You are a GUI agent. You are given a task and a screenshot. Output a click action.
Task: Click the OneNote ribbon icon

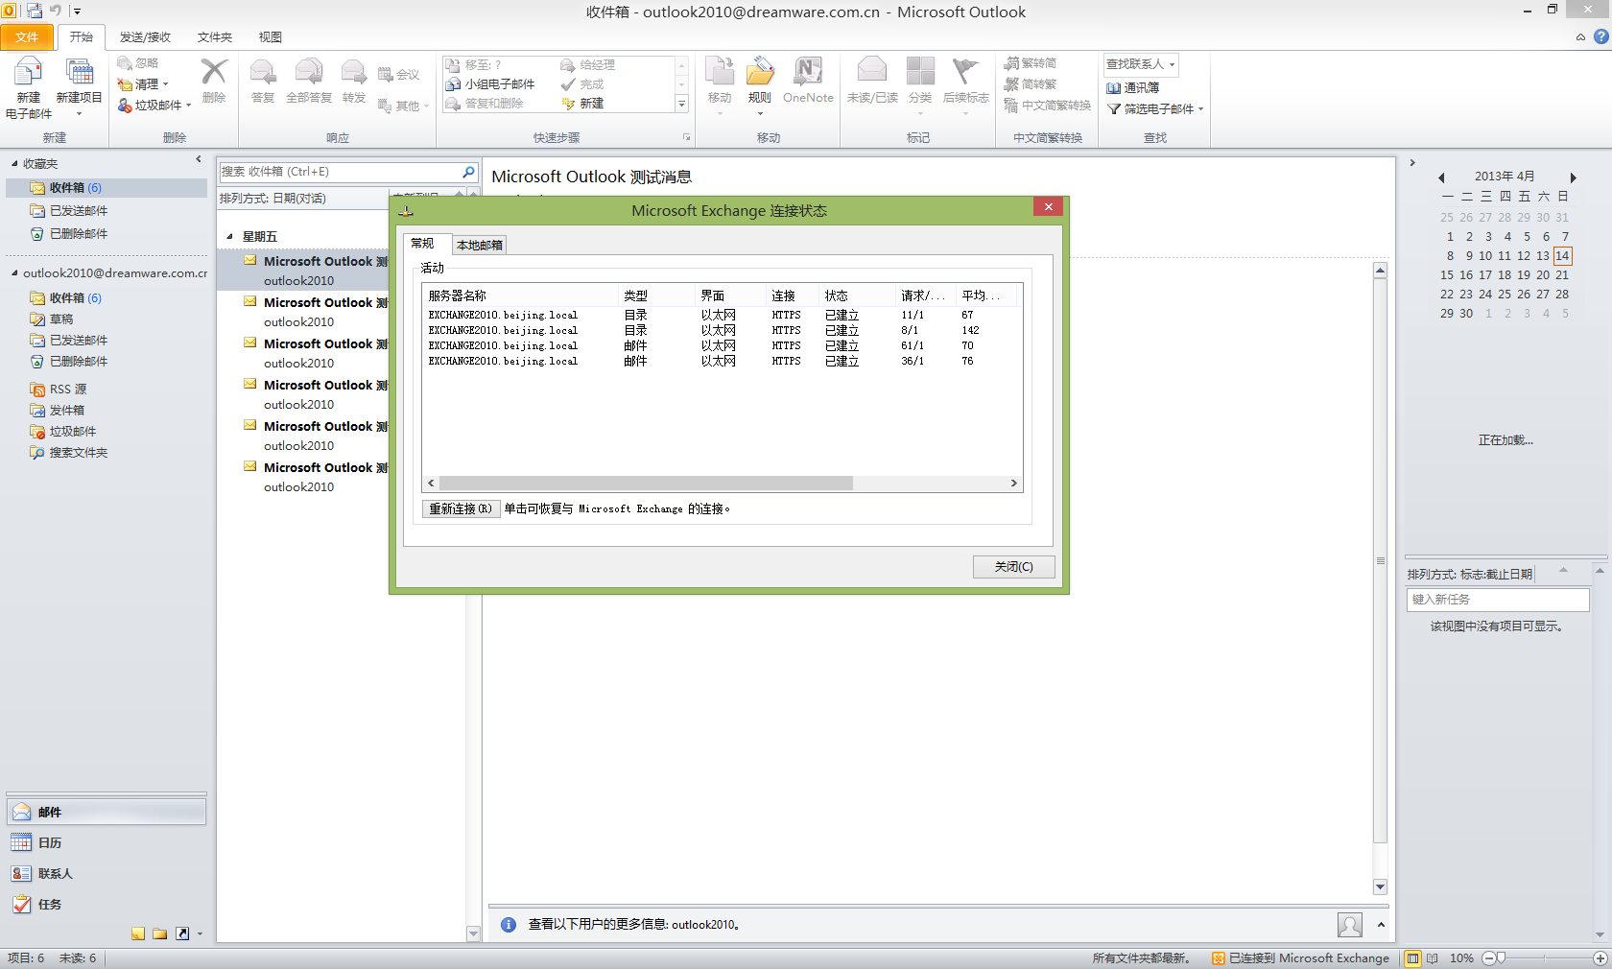tap(808, 72)
